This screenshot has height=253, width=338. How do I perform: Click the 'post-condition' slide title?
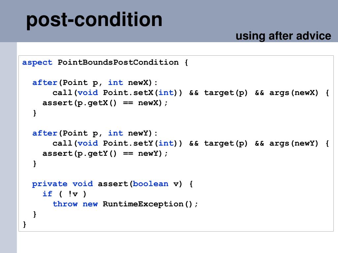pos(94,20)
